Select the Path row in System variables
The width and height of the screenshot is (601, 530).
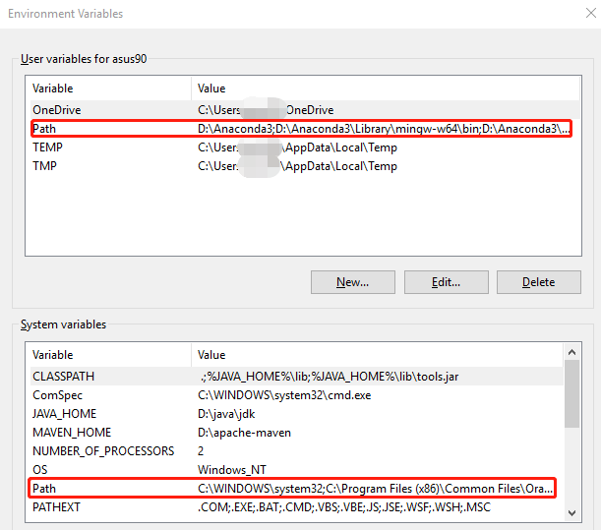[297, 489]
